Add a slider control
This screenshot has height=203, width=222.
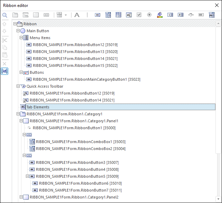pos(191,15)
